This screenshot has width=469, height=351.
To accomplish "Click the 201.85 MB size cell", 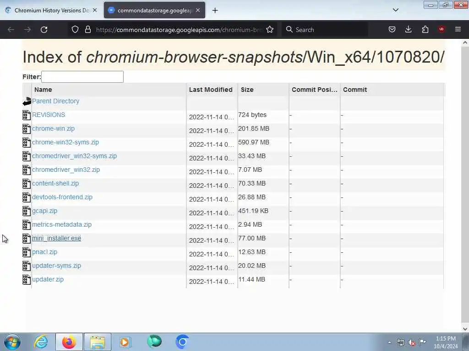I will click(x=254, y=128).
